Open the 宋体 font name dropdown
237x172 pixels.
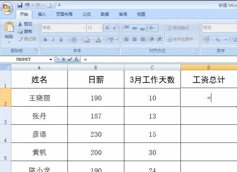pos(84,28)
